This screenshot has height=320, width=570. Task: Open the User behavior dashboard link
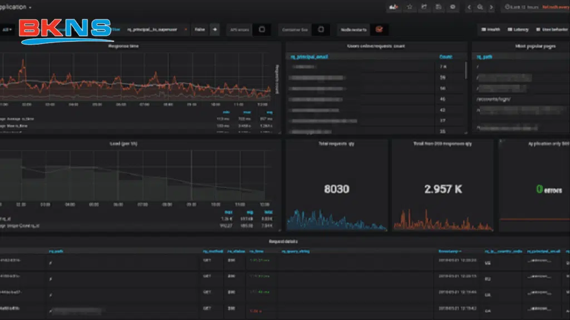coord(552,29)
